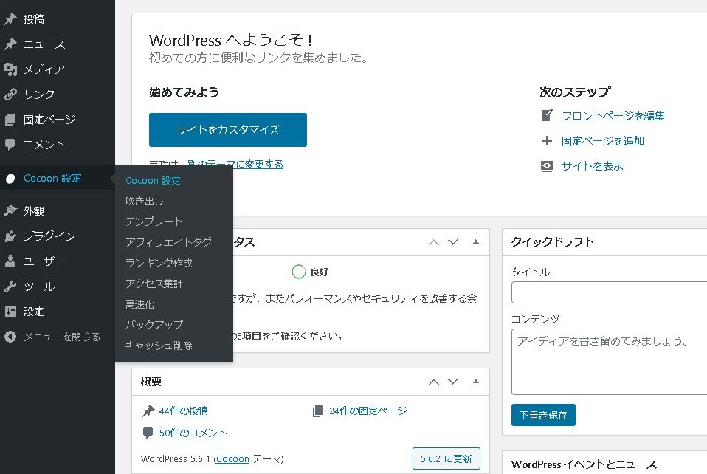Move the 概要 panel down with chevron
707x474 pixels.
453,382
